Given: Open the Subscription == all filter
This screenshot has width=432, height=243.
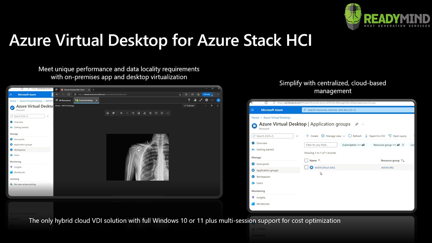Looking at the screenshot, I should 353,145.
